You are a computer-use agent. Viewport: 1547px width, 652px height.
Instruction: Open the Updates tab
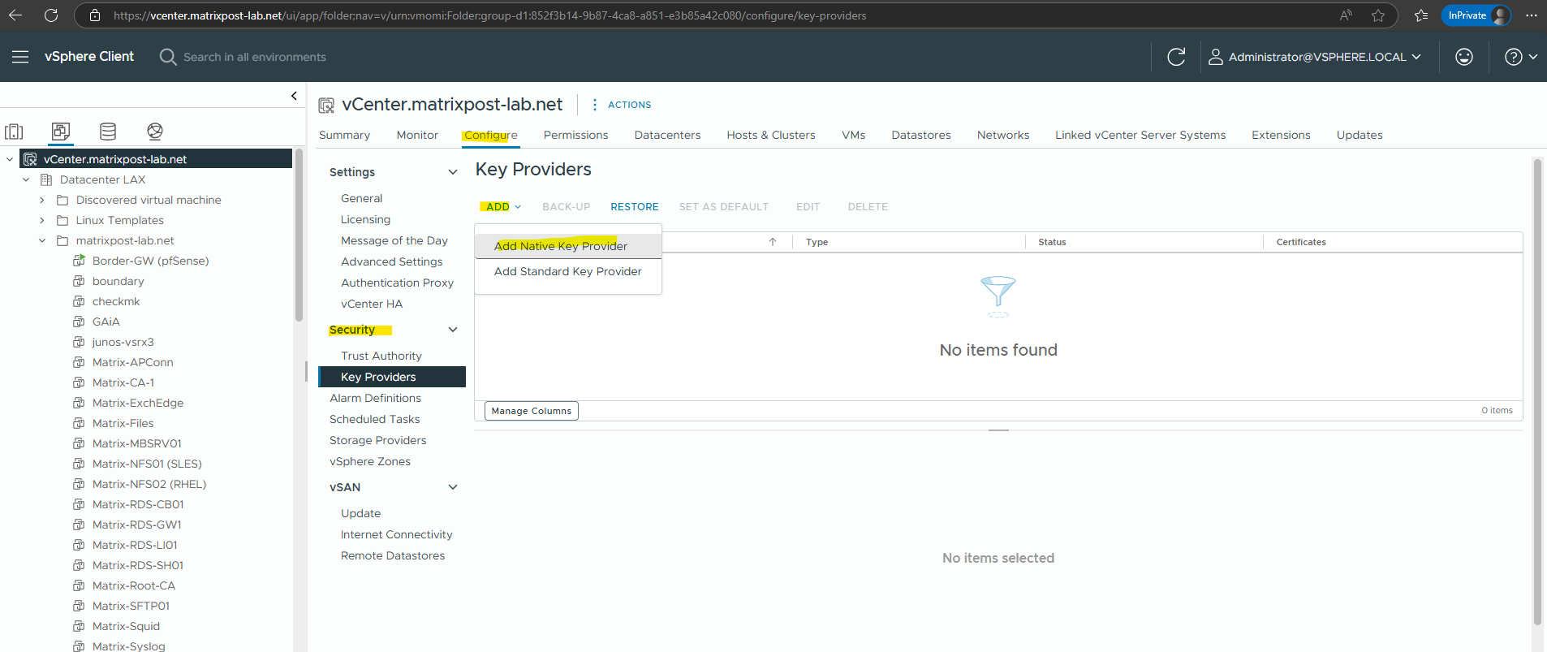point(1360,135)
